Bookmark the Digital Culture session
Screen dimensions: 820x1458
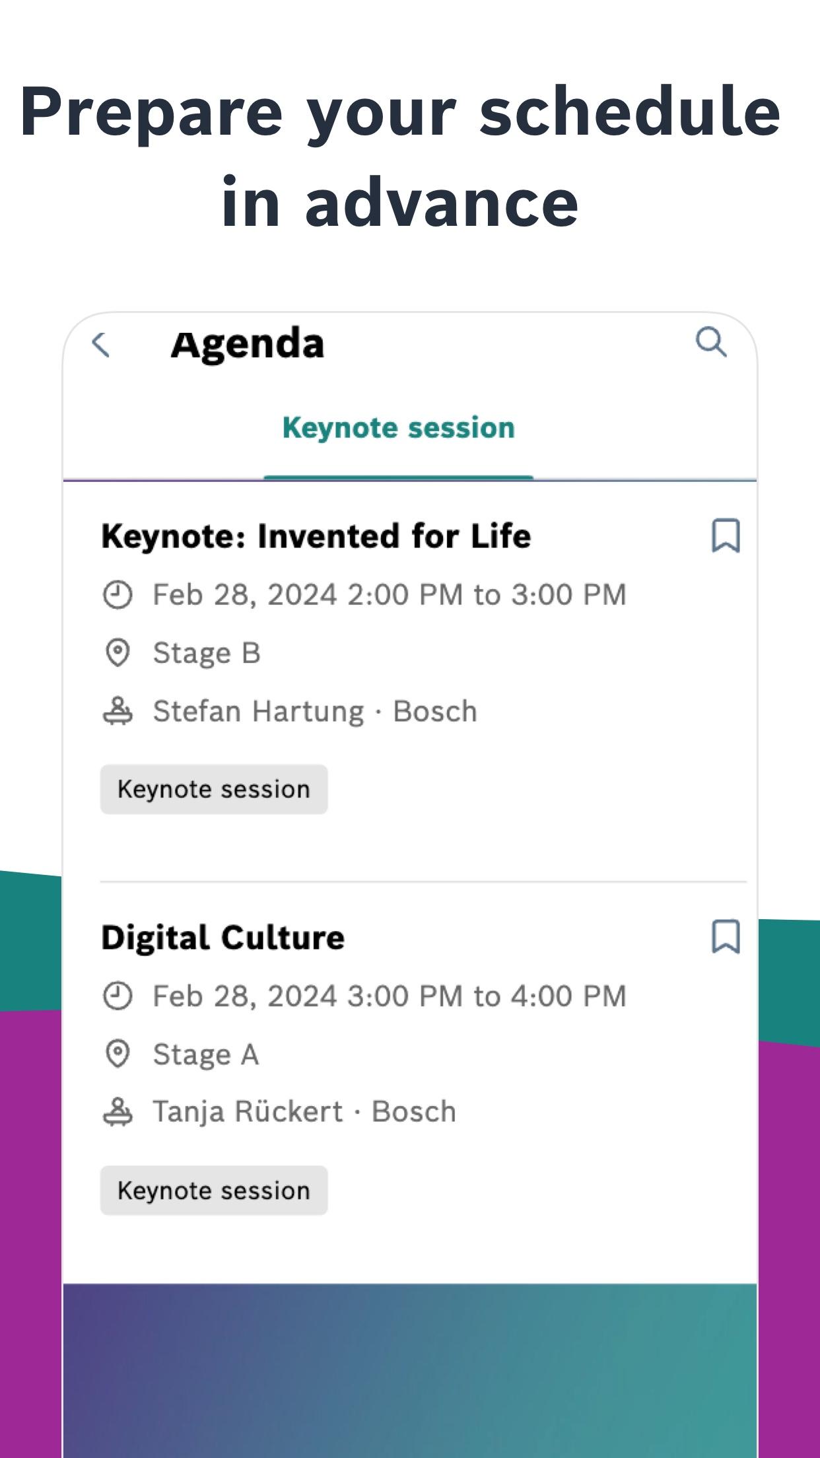pyautogui.click(x=726, y=936)
